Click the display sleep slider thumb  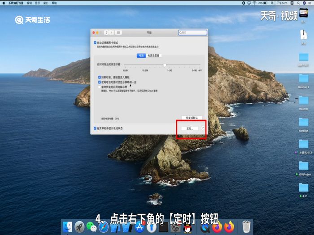pos(165,65)
